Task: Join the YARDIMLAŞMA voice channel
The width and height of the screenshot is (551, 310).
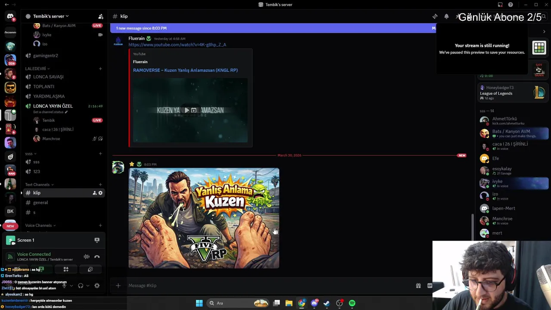Action: [x=64, y=96]
